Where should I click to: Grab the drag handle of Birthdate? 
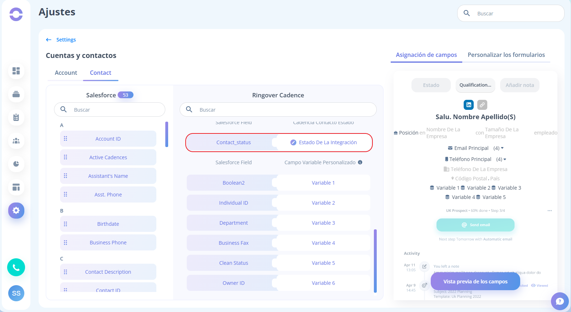pos(65,224)
